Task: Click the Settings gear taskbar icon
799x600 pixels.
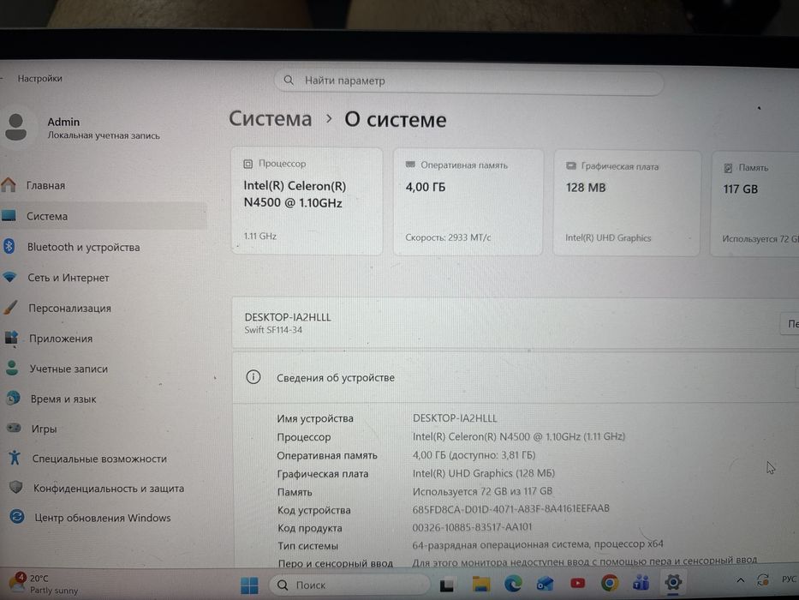Action: click(672, 582)
